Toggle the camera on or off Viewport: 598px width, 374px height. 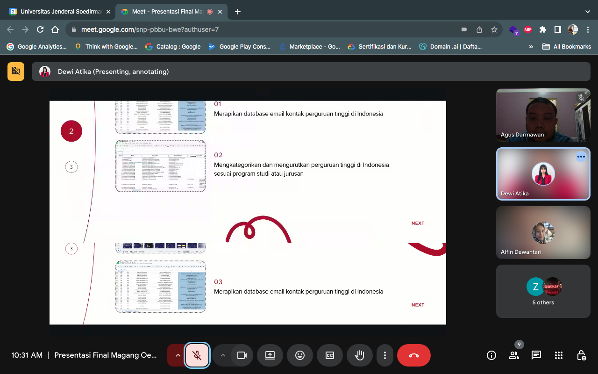(242, 355)
